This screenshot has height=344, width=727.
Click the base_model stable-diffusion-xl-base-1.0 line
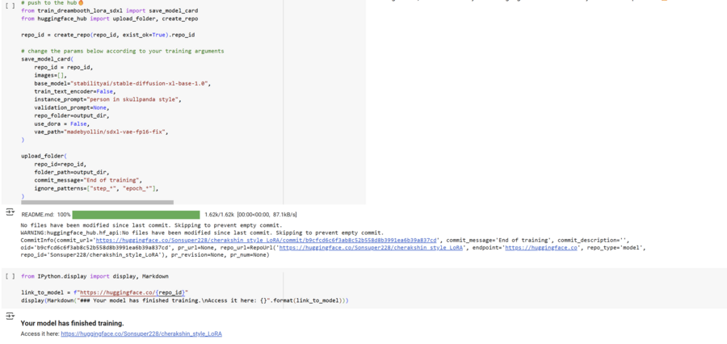pos(123,83)
